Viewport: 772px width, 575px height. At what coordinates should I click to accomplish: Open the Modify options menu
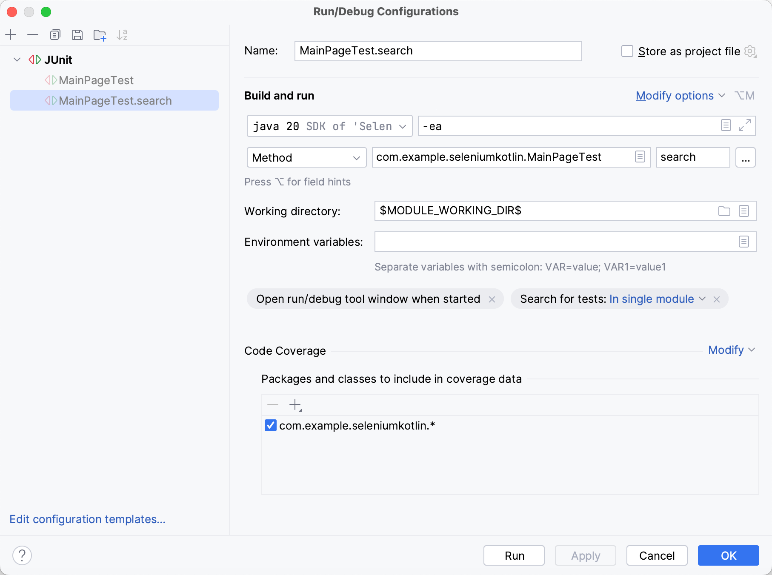coord(680,96)
